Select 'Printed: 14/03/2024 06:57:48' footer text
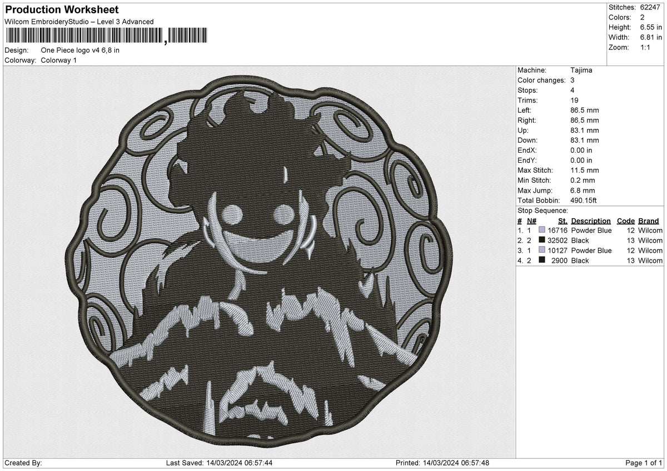Image resolution: width=667 pixels, height=471 pixels. pyautogui.click(x=442, y=463)
